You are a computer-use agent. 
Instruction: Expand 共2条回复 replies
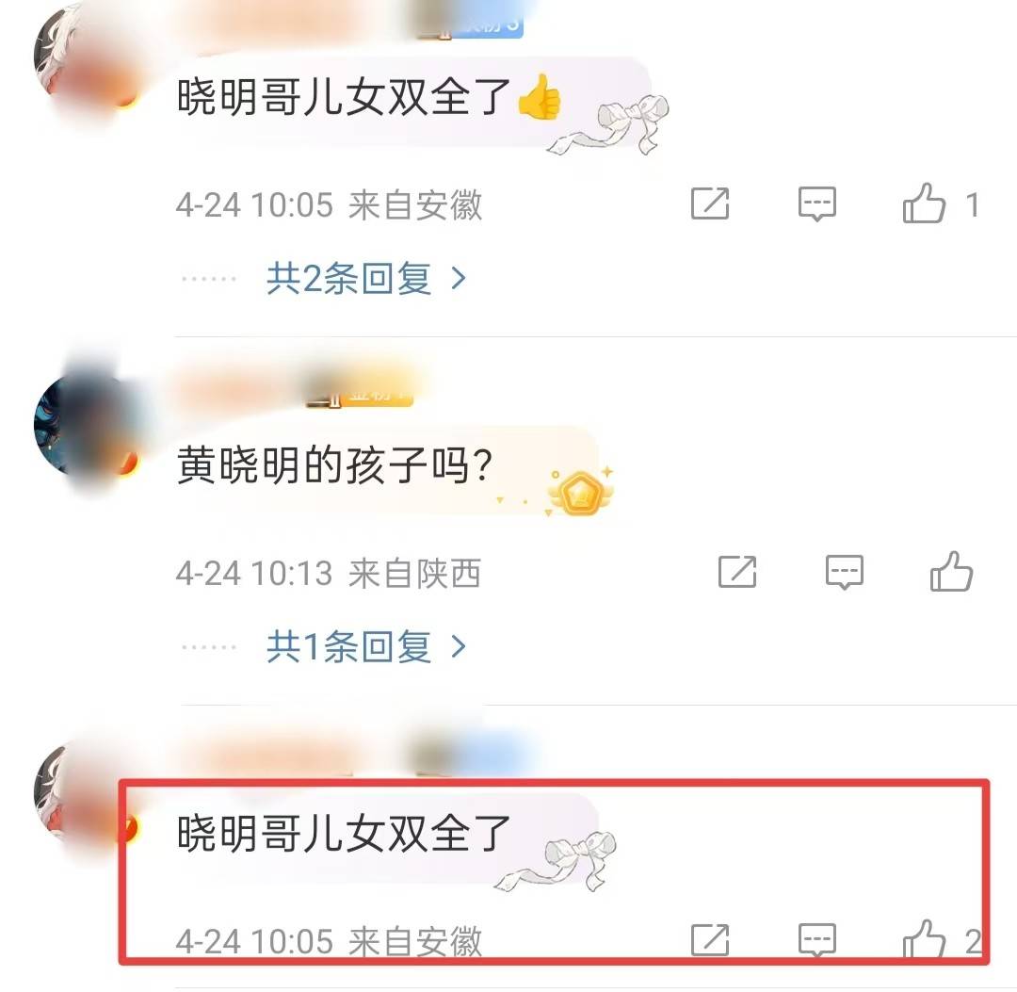click(x=348, y=279)
